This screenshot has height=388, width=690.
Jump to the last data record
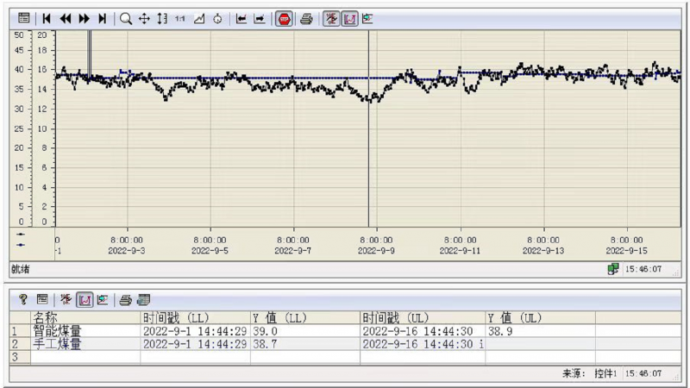(102, 18)
